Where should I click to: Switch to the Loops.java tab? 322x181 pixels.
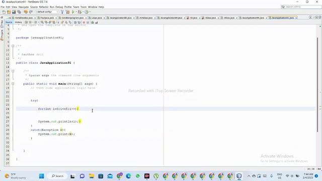pos(97,18)
